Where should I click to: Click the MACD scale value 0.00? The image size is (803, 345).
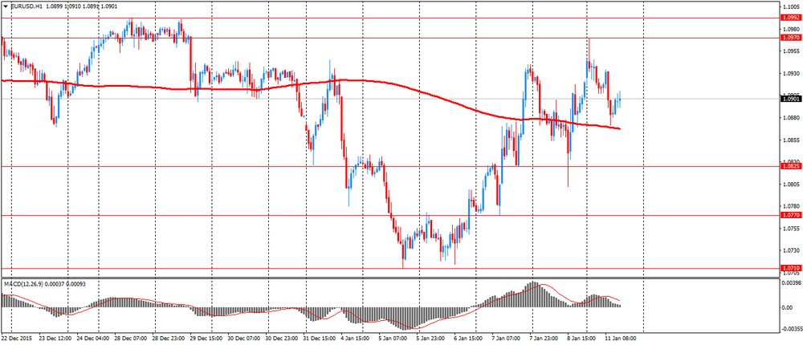point(788,307)
